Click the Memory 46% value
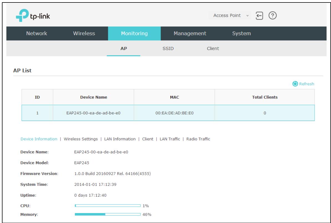 [147, 214]
